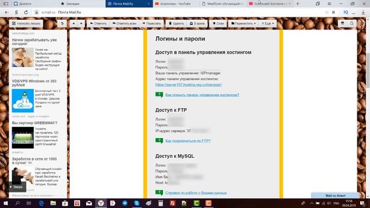370x208 pixels.
Task: Open the server107.hosting.reg.ru manager link
Action: point(188,84)
